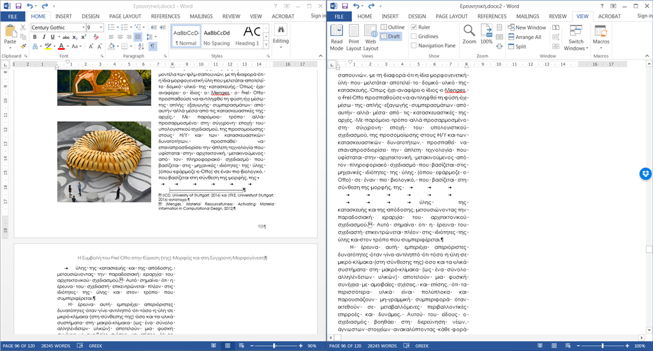Toggle Italic formatting

click(x=44, y=37)
